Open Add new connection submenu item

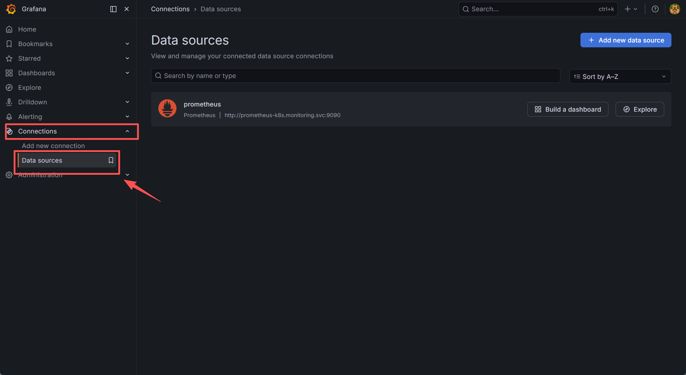coord(53,146)
